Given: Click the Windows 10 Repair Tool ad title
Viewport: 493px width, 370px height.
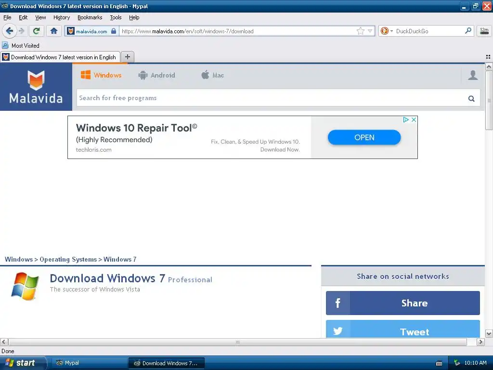Looking at the screenshot, I should point(136,128).
